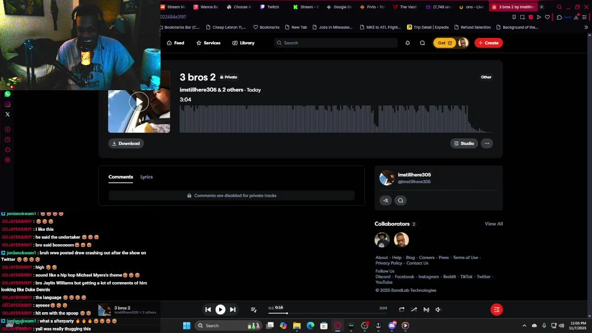Click the Download button
Image resolution: width=592 pixels, height=333 pixels.
tap(126, 143)
